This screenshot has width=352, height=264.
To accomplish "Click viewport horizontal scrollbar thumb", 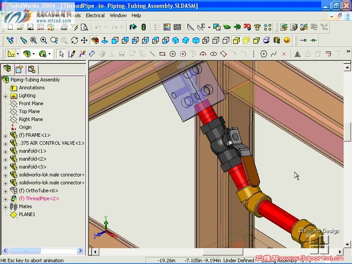I will tap(223, 252).
